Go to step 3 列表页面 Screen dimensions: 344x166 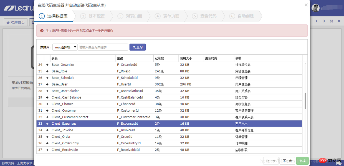[130, 16]
